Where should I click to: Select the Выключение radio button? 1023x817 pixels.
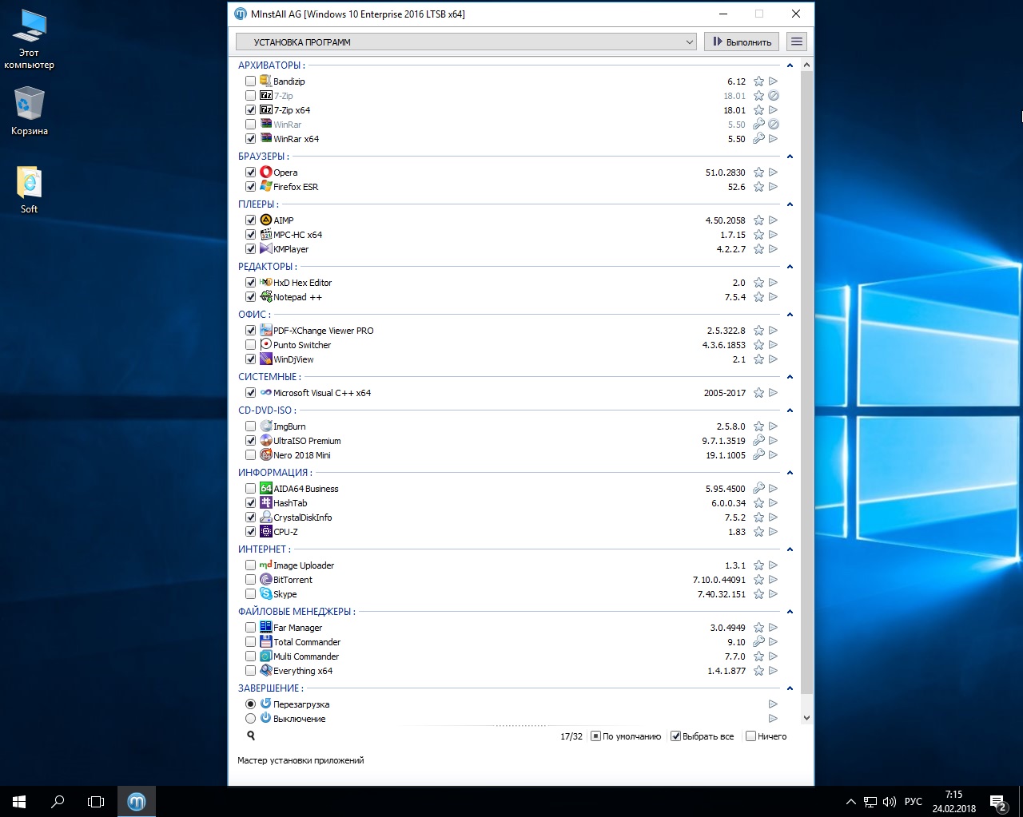[251, 719]
